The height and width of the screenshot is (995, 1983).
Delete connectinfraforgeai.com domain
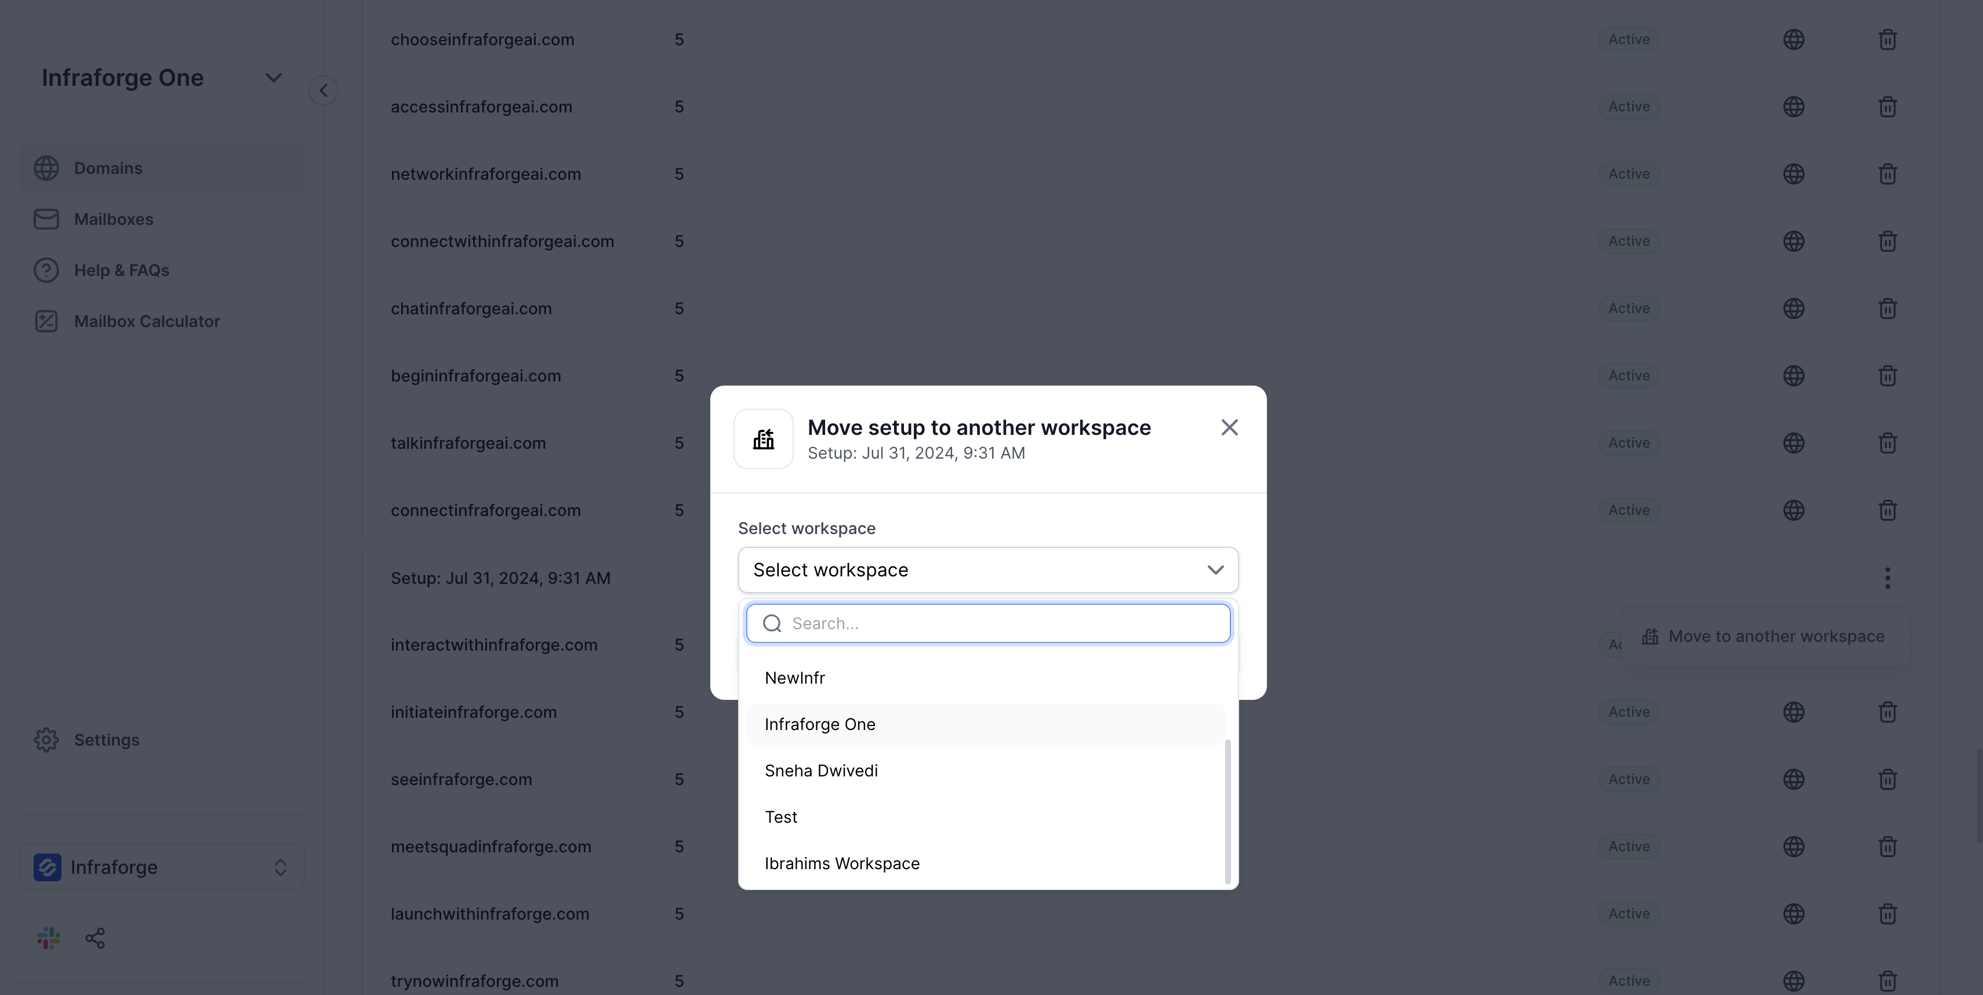[x=1887, y=510]
